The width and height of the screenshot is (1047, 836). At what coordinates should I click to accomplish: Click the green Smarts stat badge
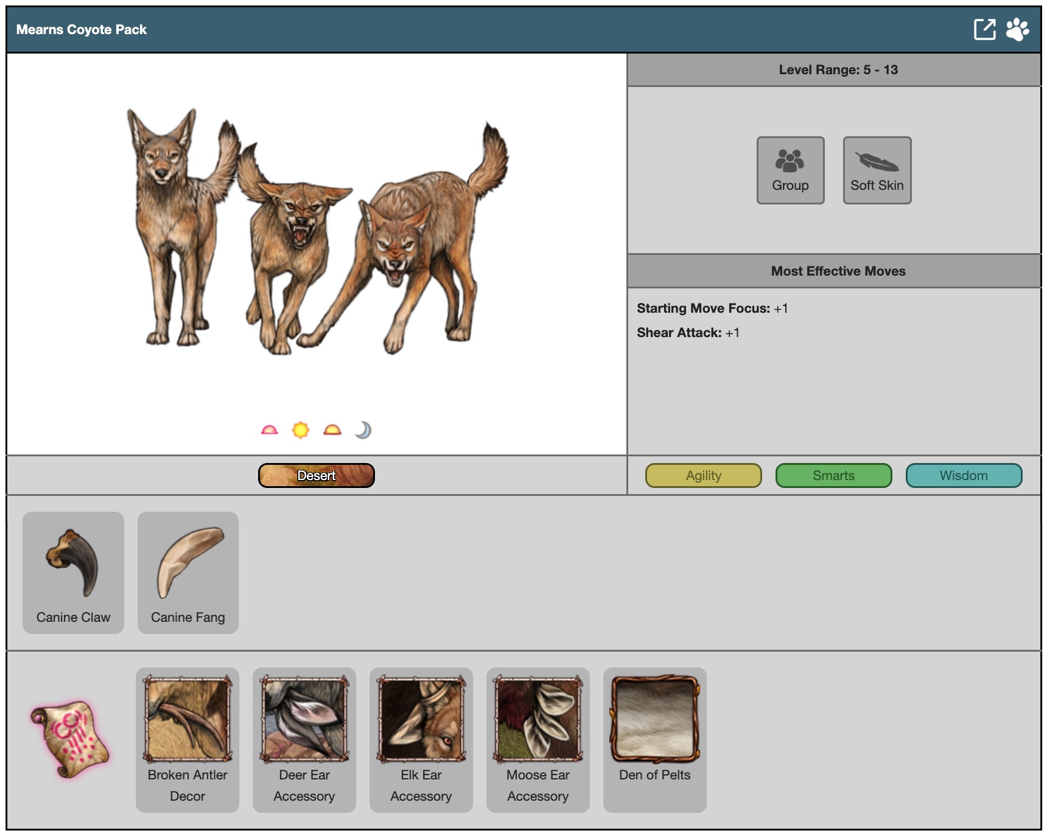(833, 475)
